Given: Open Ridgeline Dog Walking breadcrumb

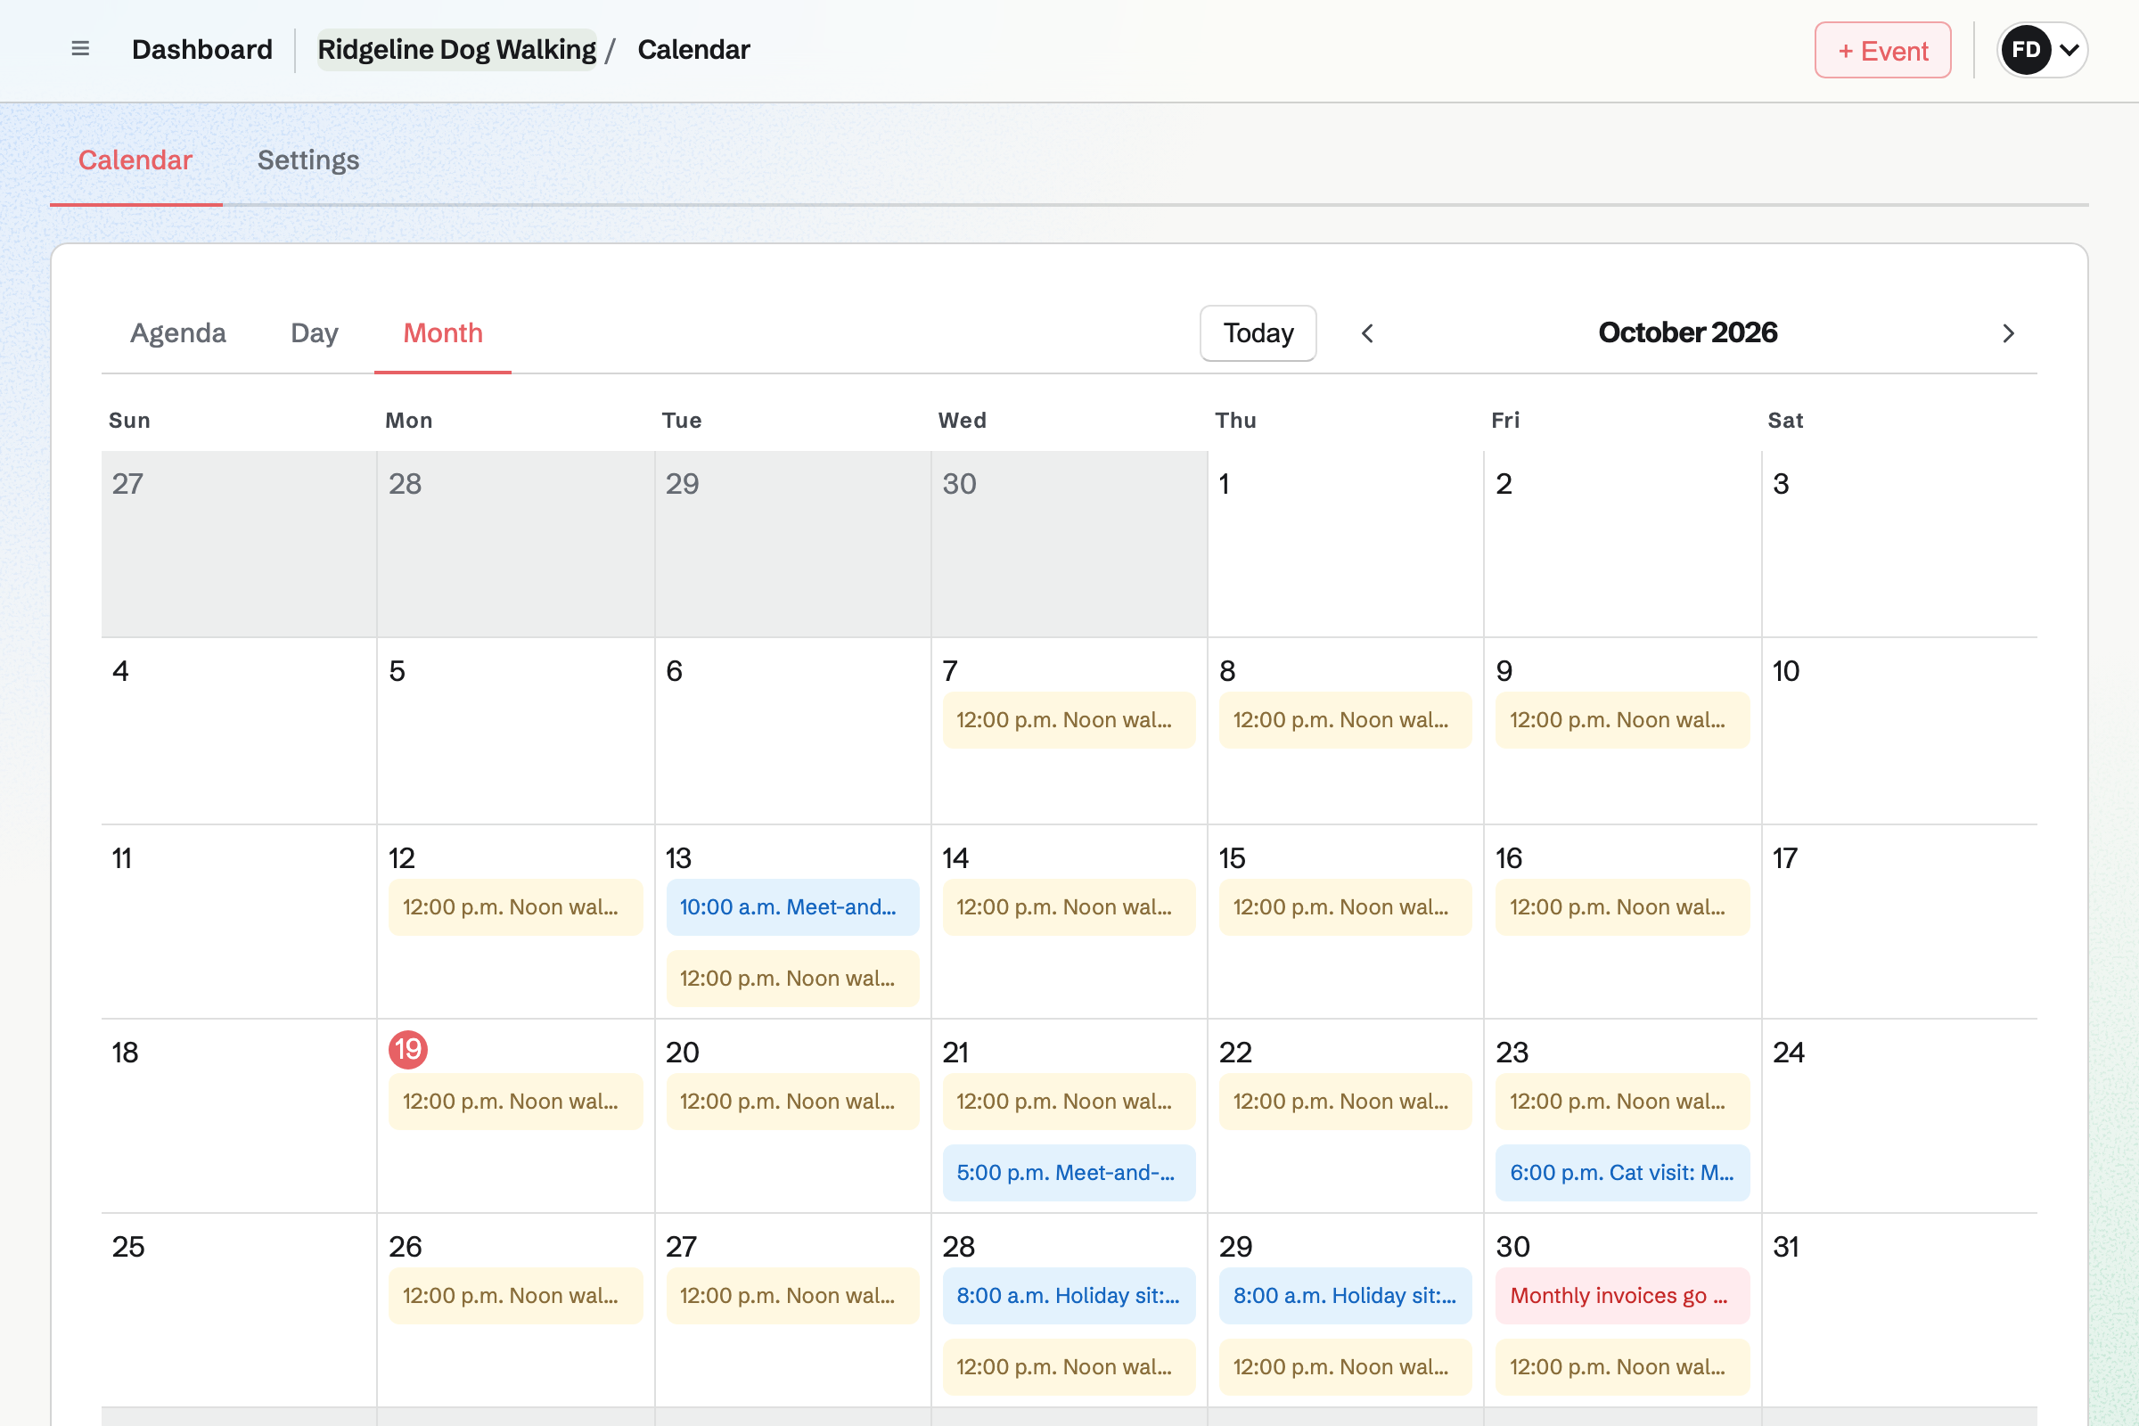Looking at the screenshot, I should [x=456, y=49].
